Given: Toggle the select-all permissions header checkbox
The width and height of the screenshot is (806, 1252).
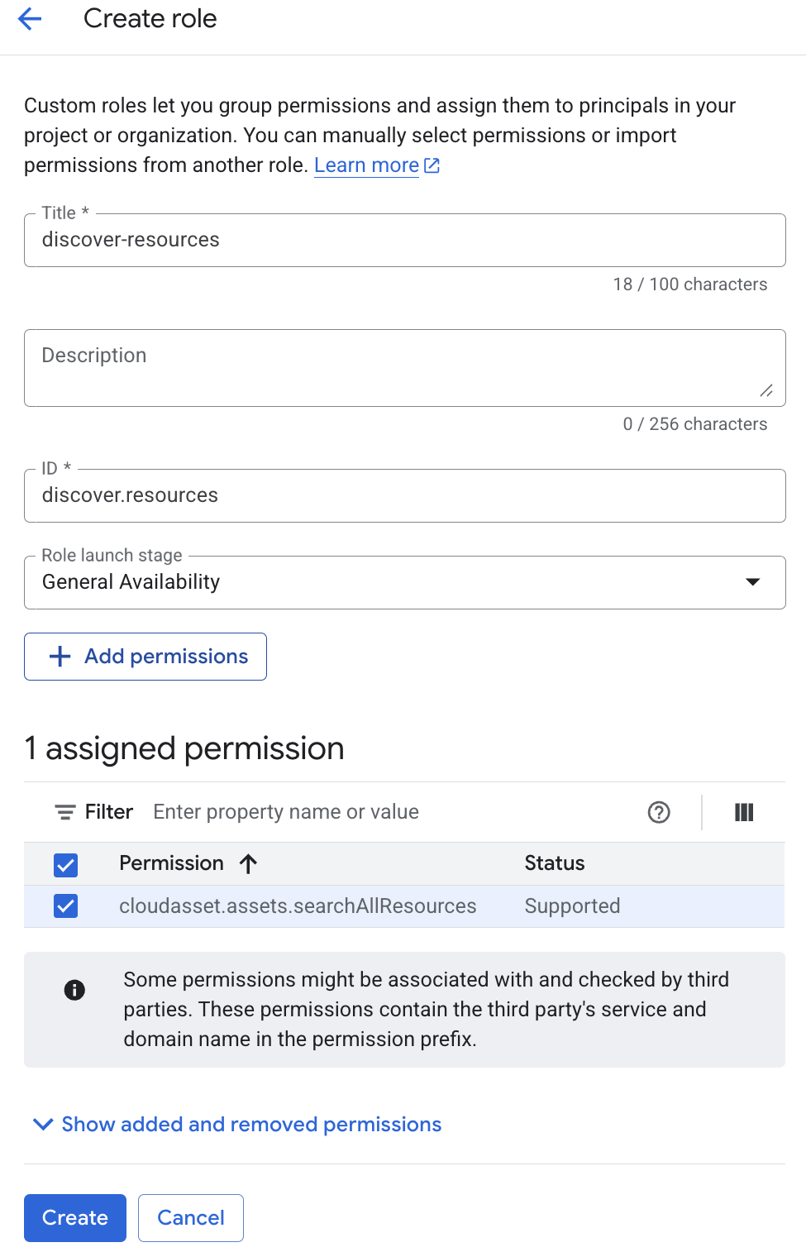Looking at the screenshot, I should pyautogui.click(x=65, y=865).
